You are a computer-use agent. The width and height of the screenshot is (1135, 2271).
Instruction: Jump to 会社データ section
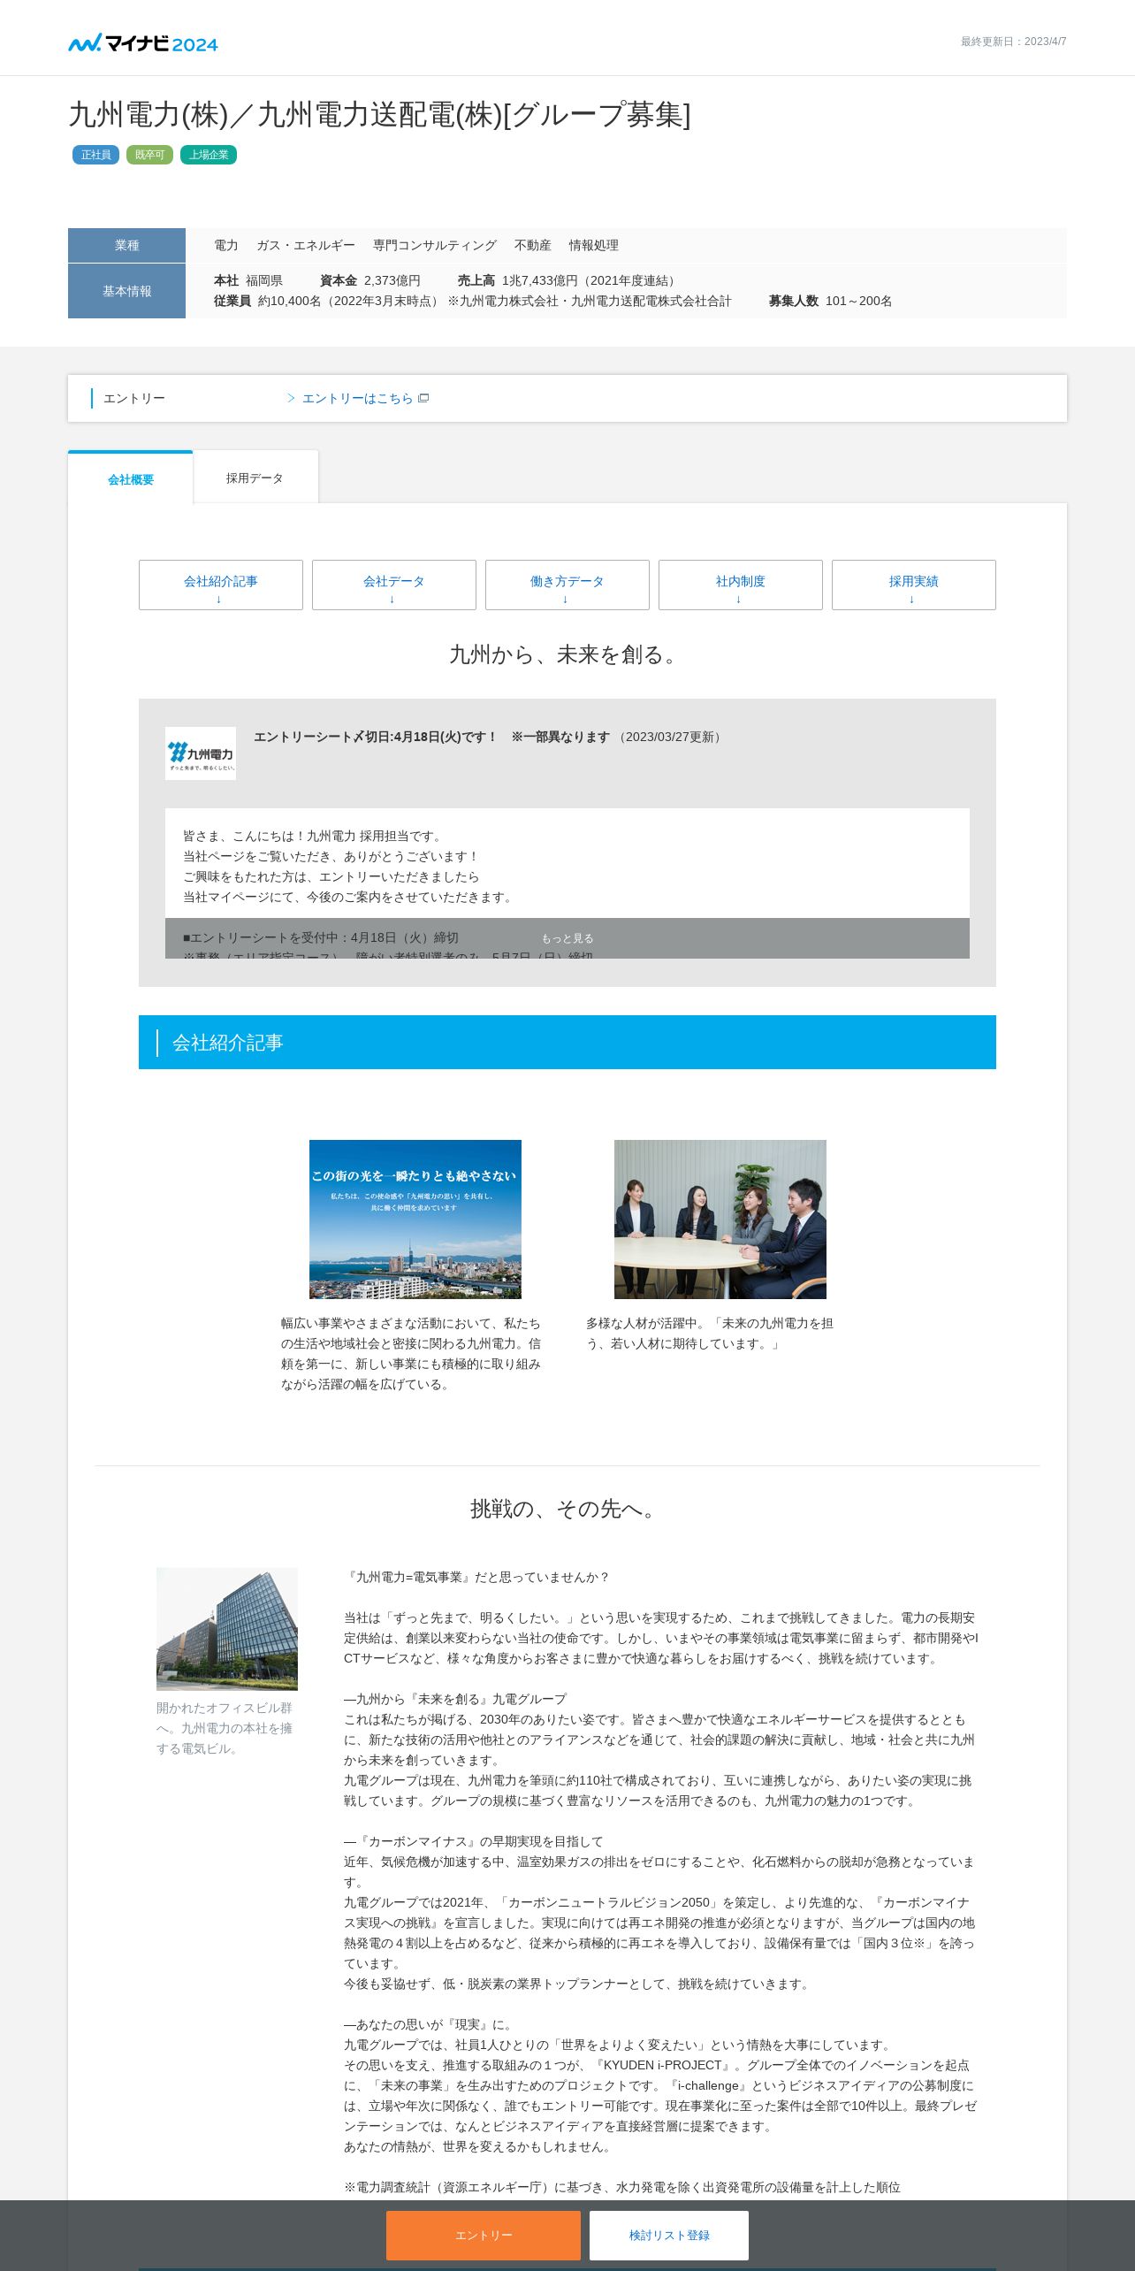point(394,585)
